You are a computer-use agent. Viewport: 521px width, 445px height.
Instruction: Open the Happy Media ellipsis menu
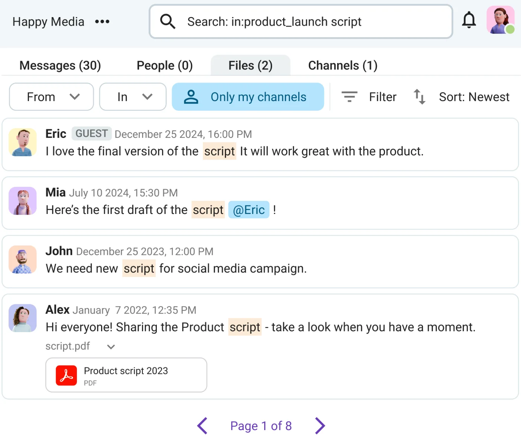102,21
